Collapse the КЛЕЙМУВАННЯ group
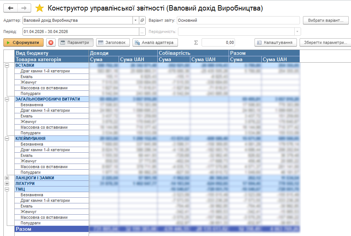The height and width of the screenshot is (236, 351). (7, 138)
